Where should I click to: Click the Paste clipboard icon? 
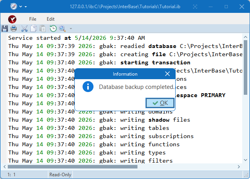42,28
